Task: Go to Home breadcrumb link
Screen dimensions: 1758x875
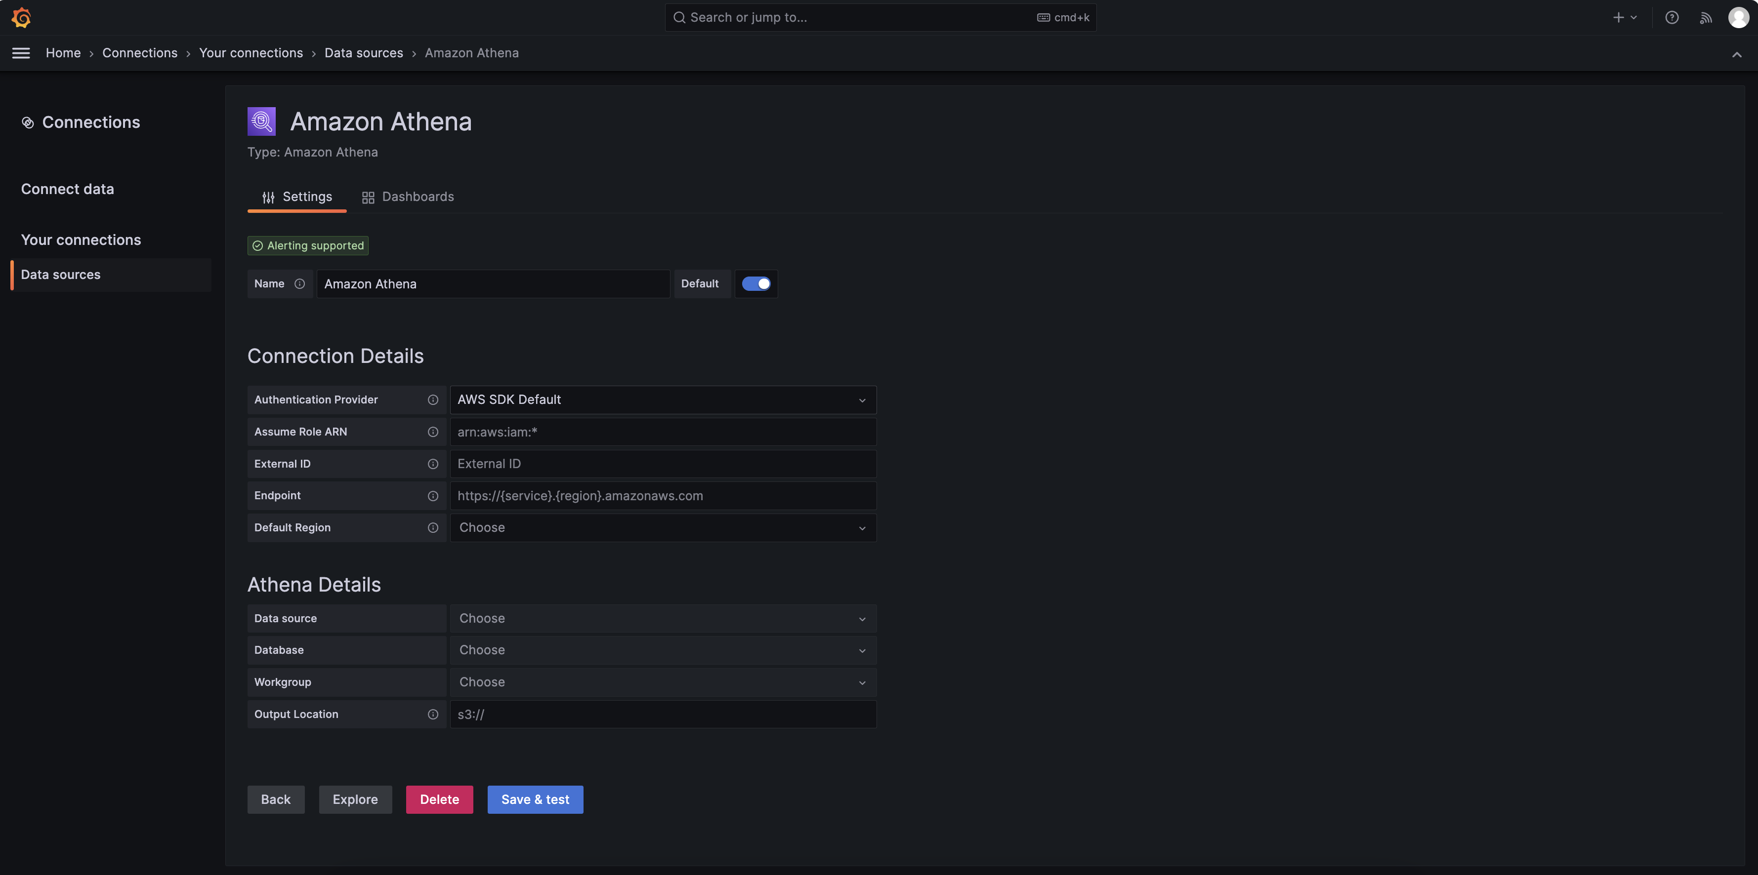Action: click(63, 53)
